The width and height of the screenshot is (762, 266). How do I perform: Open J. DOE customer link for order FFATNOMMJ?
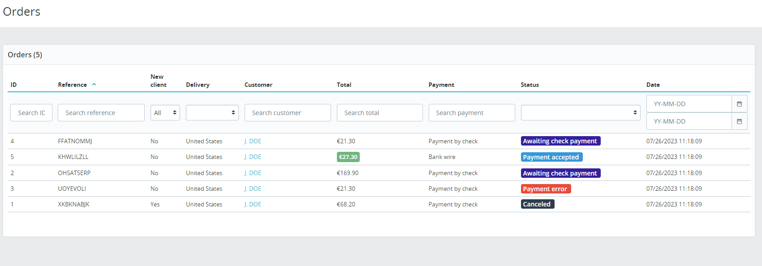[253, 141]
